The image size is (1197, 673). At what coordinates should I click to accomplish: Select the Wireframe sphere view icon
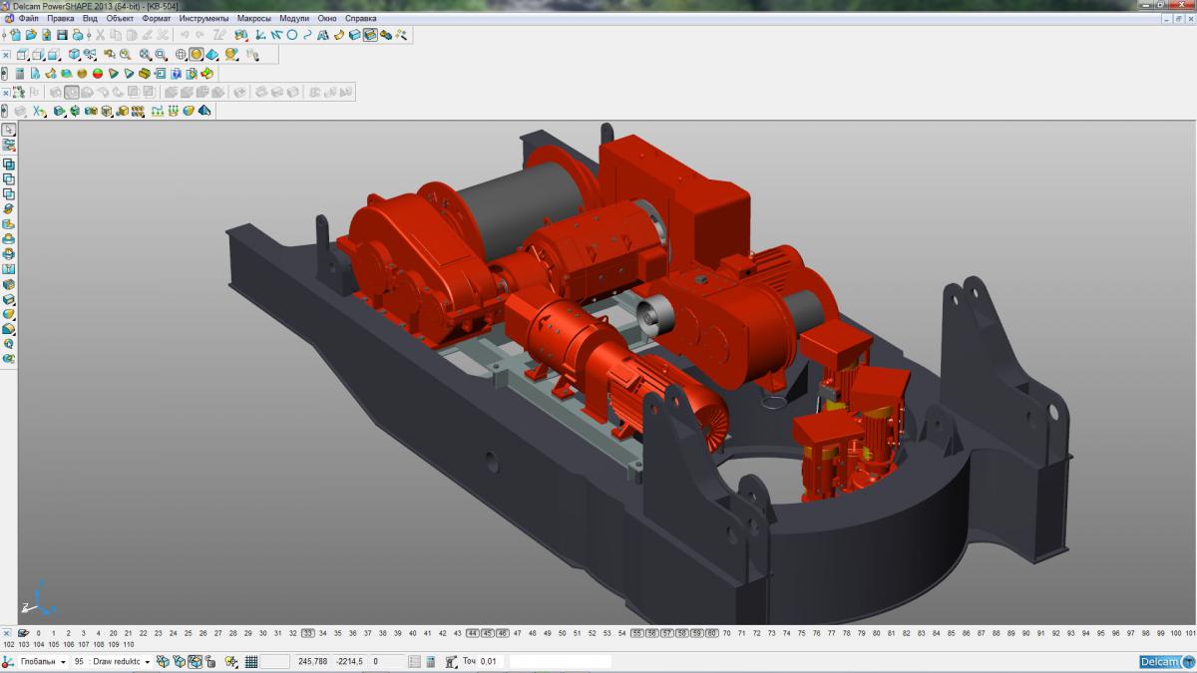181,55
